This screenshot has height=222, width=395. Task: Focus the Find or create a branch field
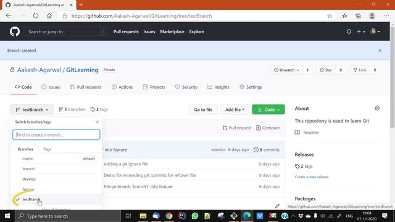coord(56,134)
